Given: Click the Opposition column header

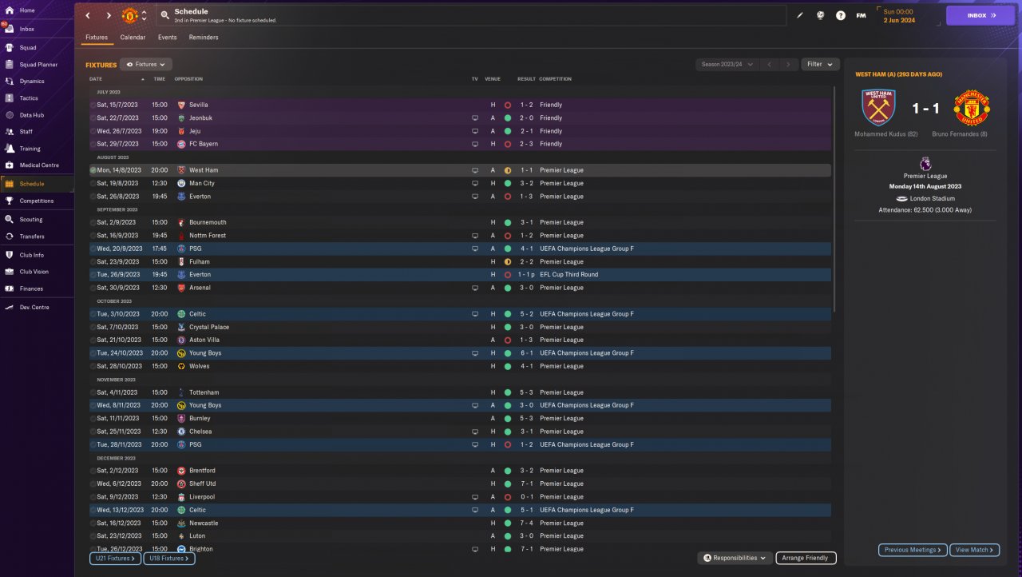Looking at the screenshot, I should pyautogui.click(x=188, y=79).
